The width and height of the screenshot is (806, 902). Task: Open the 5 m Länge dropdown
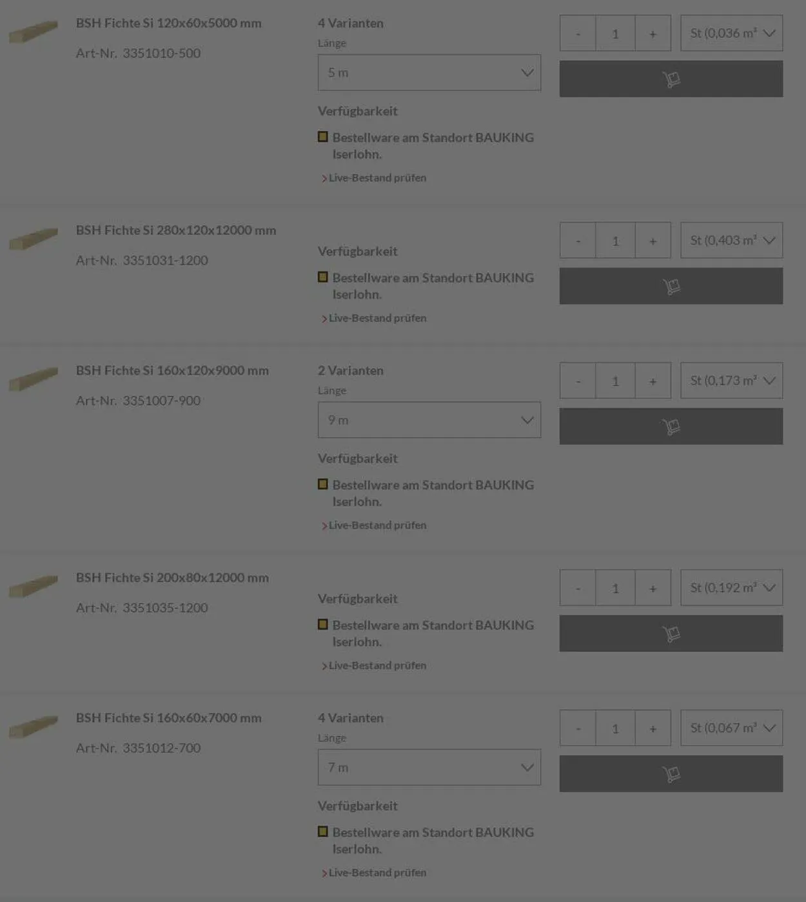(x=429, y=72)
